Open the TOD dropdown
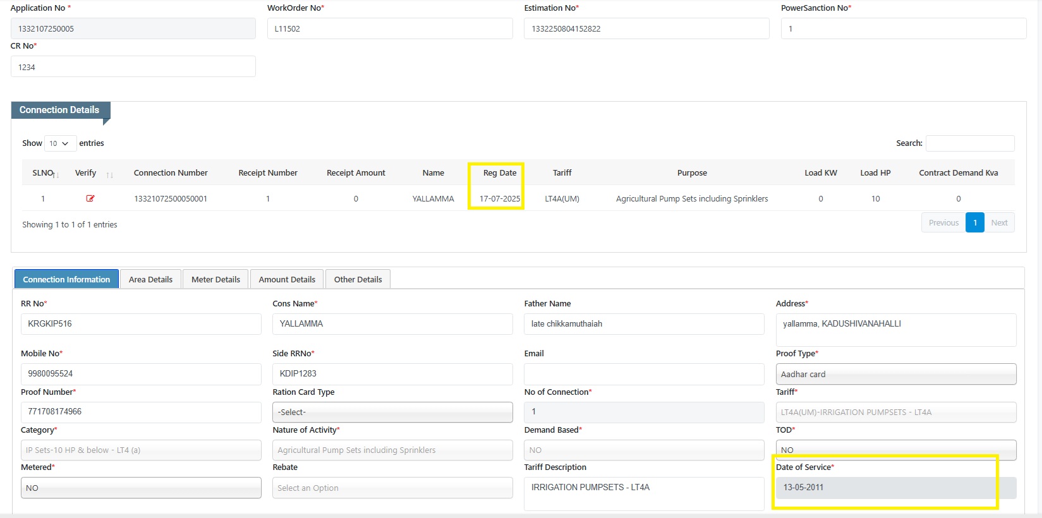 [895, 450]
